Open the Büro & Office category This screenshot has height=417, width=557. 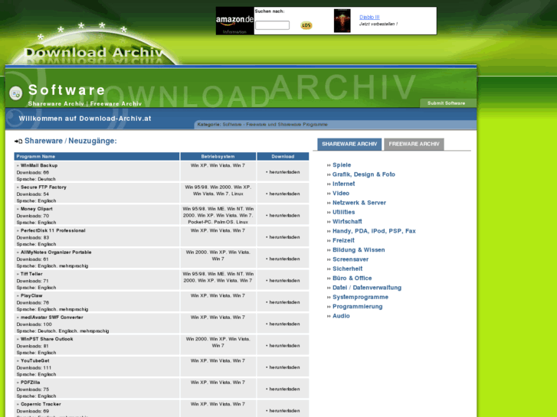[352, 278]
